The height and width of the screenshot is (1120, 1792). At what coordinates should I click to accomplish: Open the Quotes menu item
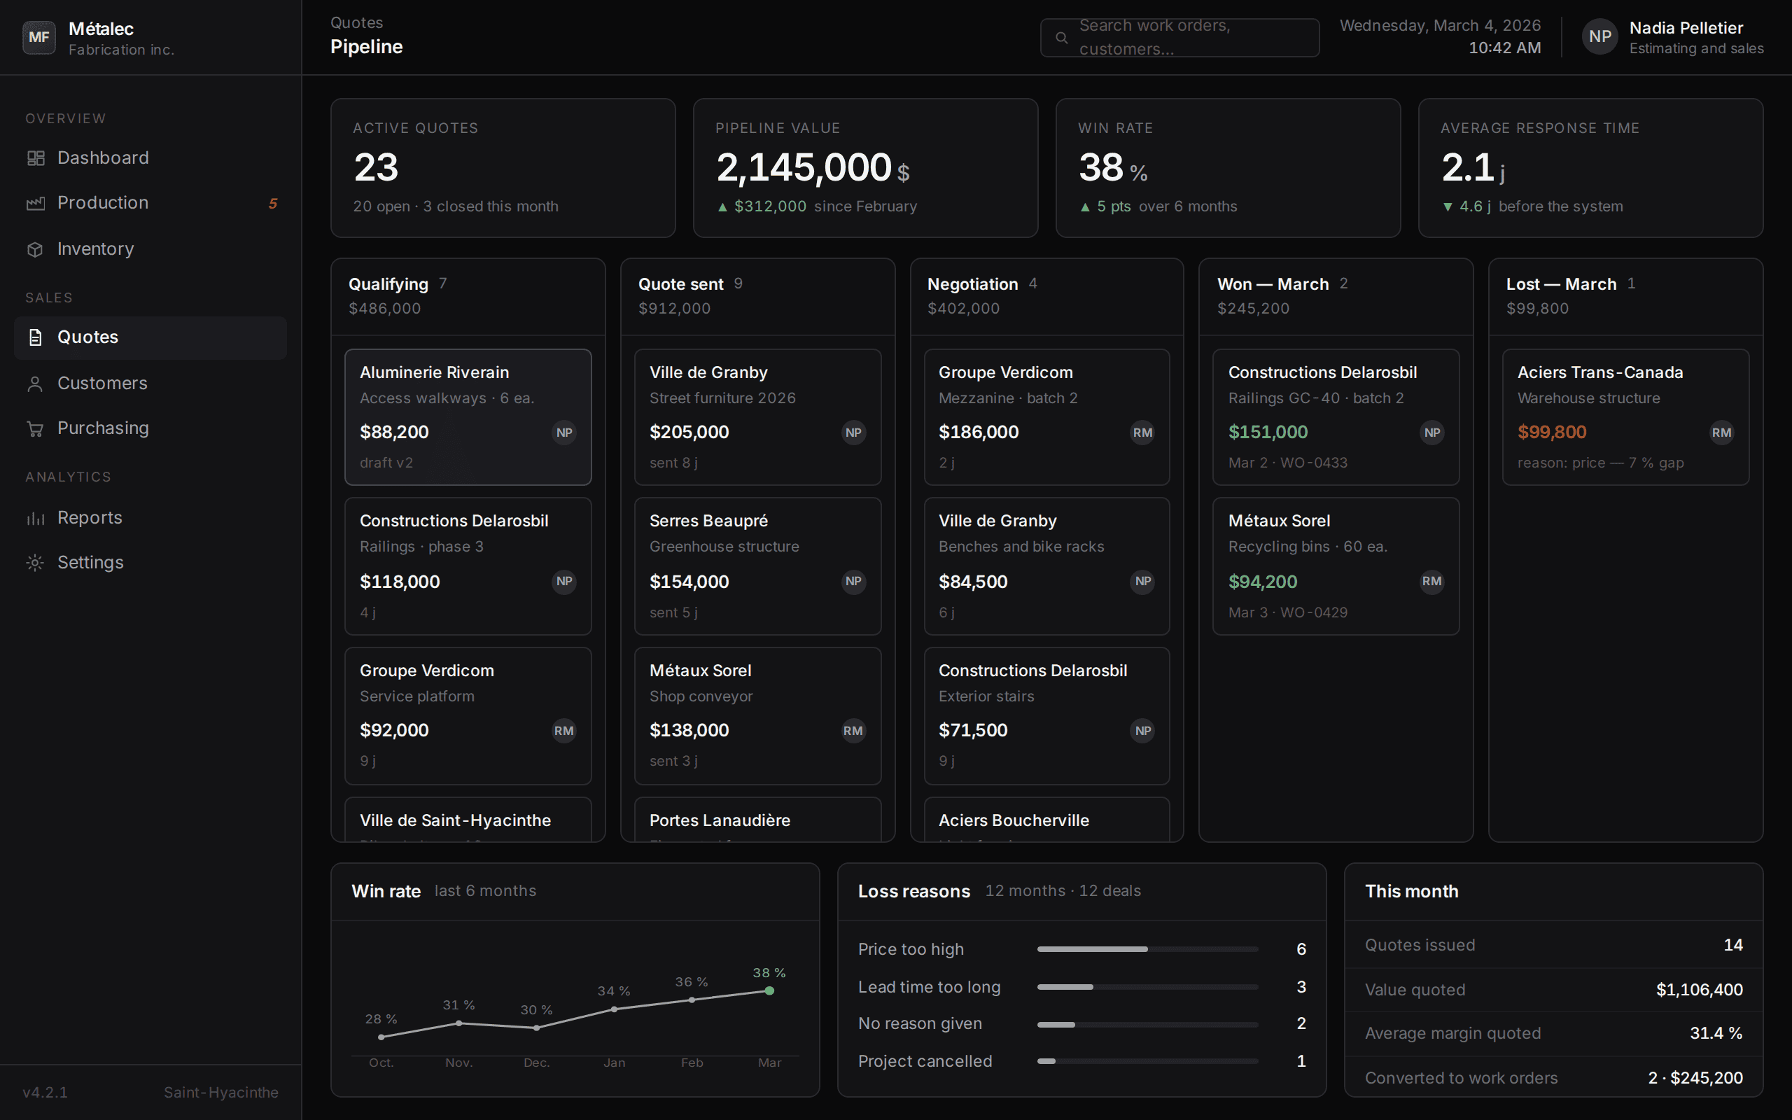pos(150,338)
